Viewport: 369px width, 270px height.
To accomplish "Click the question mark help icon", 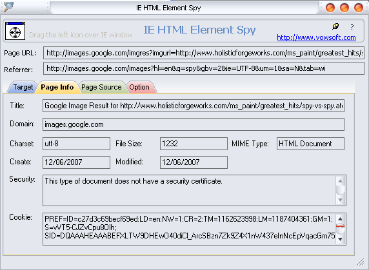I will click(x=352, y=27).
